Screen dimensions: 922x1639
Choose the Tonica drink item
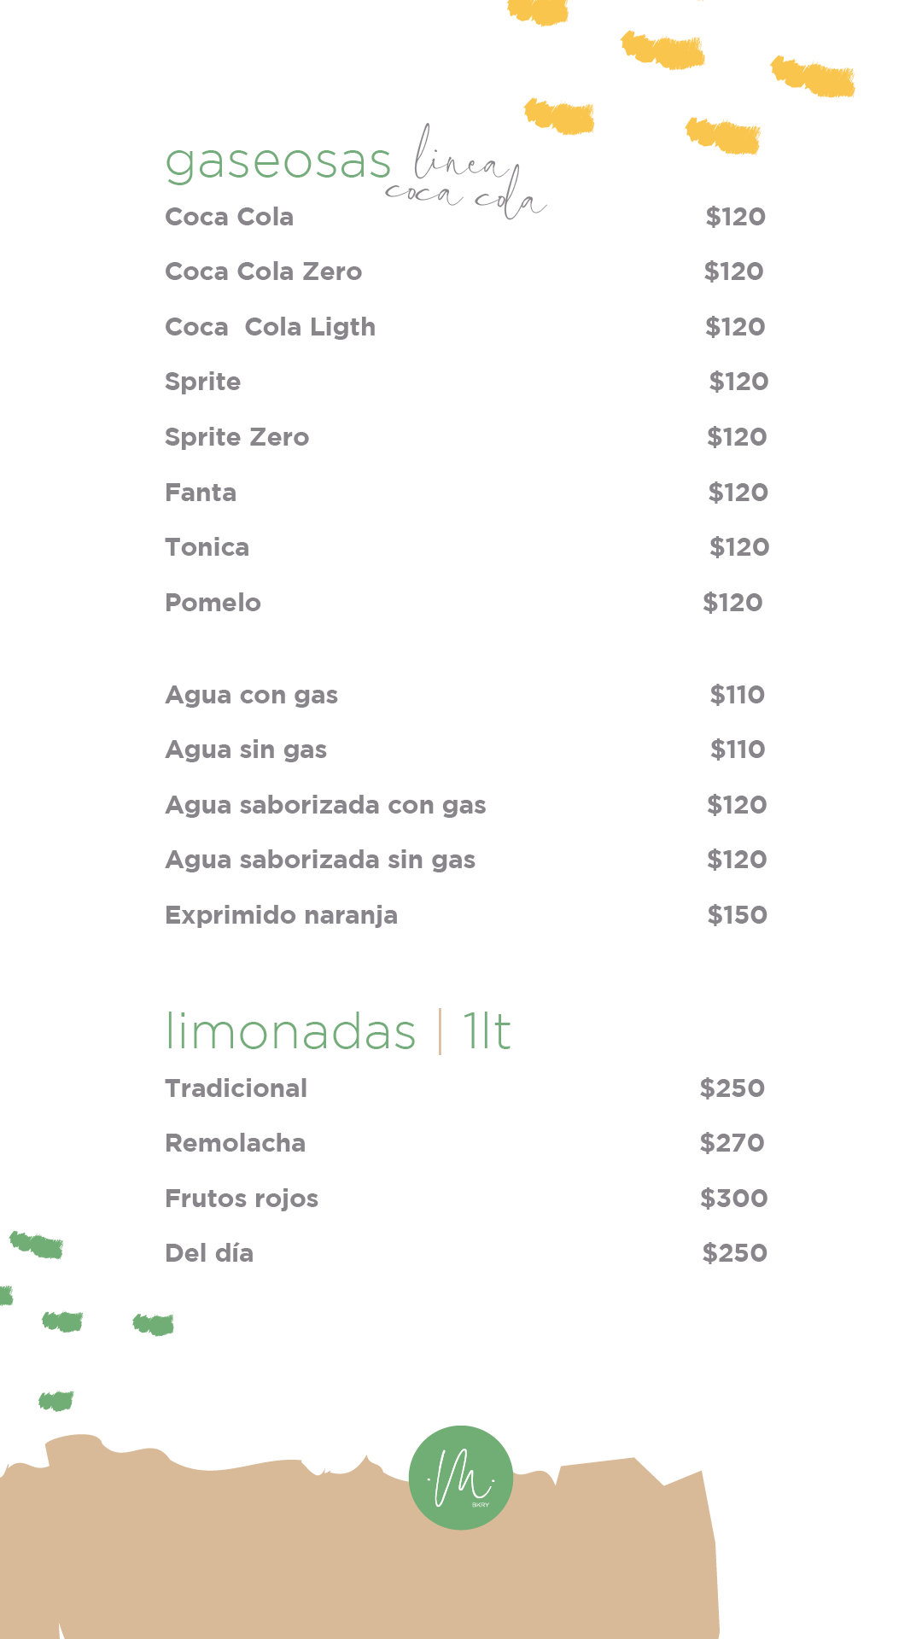pos(207,547)
